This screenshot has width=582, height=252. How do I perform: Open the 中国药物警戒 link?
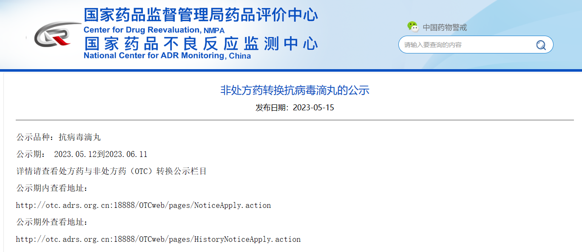tap(444, 28)
